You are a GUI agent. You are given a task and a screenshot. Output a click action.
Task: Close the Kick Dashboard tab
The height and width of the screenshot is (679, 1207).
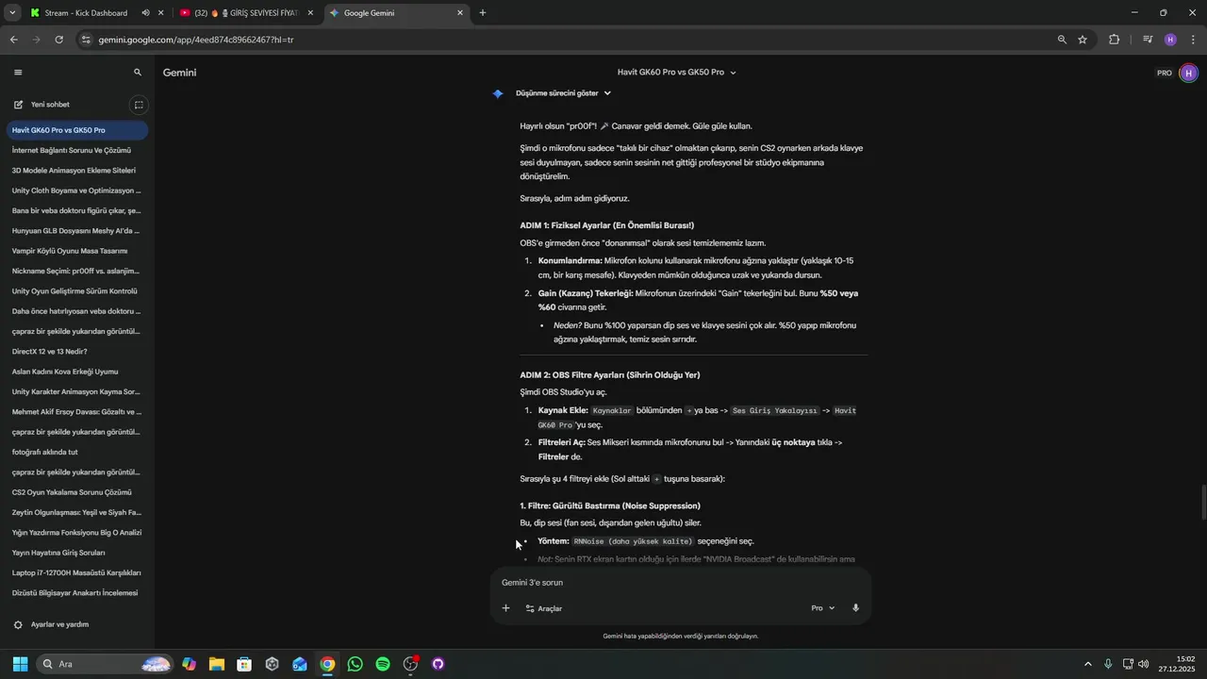[x=161, y=13]
